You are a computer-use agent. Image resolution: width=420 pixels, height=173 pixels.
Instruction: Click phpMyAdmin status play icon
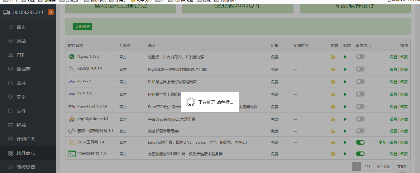pos(345,119)
